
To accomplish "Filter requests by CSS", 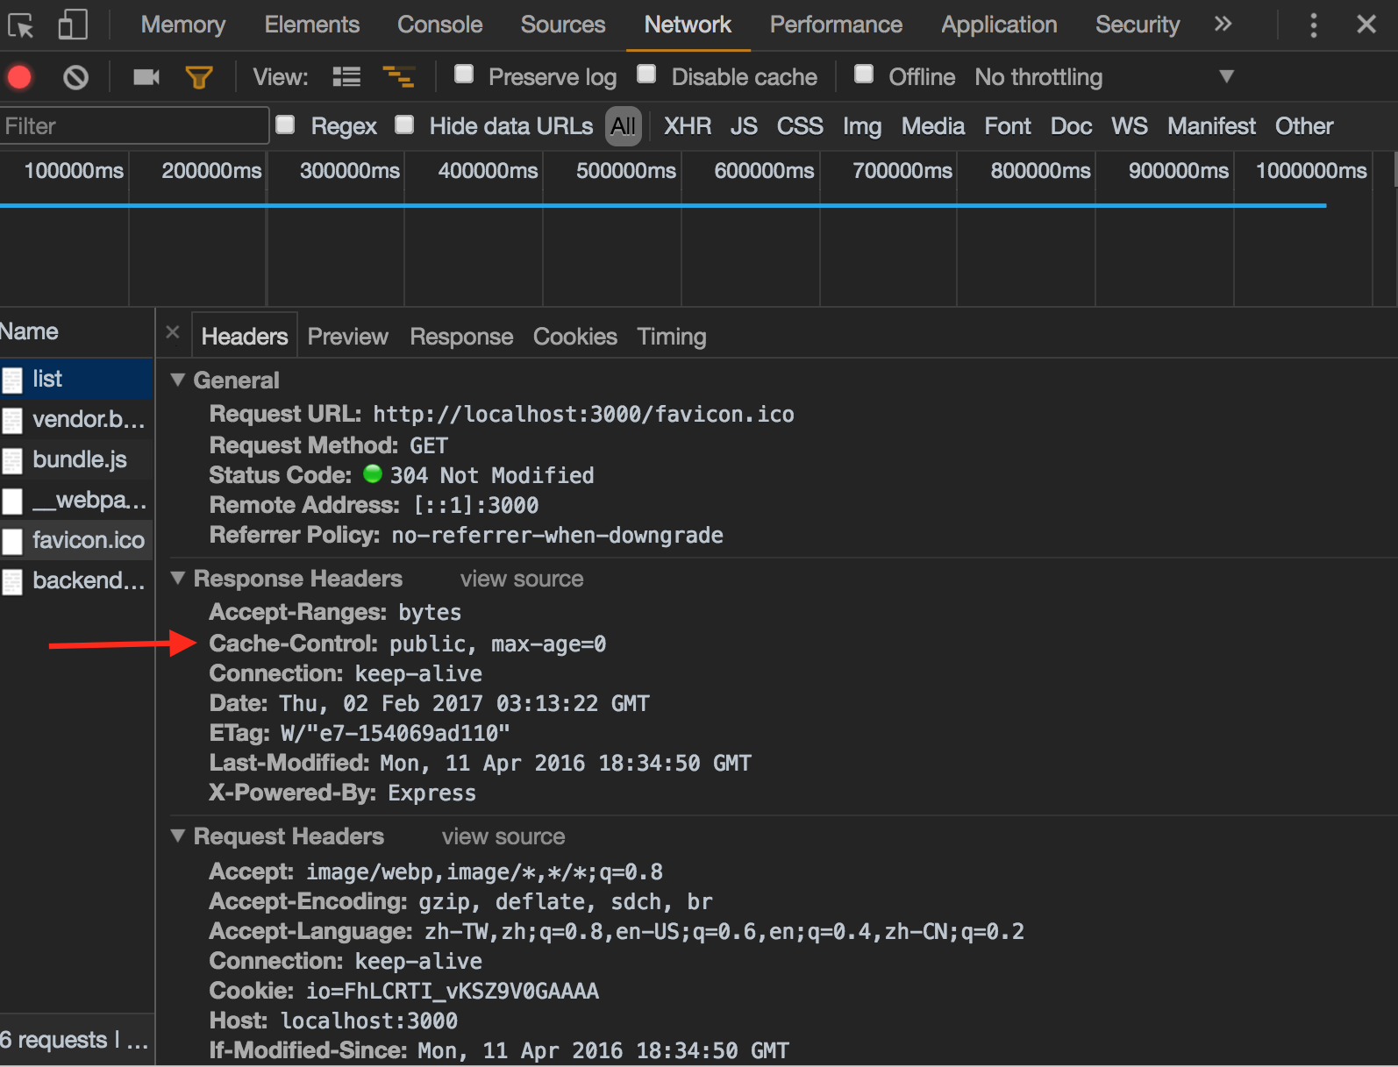I will (x=800, y=126).
